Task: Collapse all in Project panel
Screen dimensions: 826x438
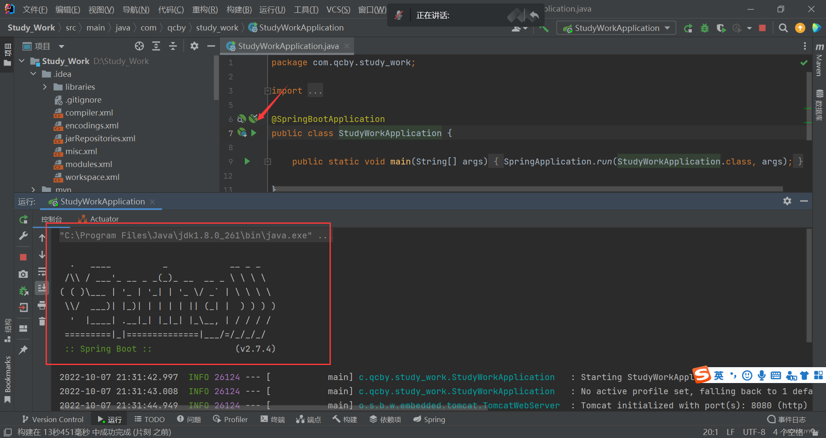Action: click(x=173, y=46)
